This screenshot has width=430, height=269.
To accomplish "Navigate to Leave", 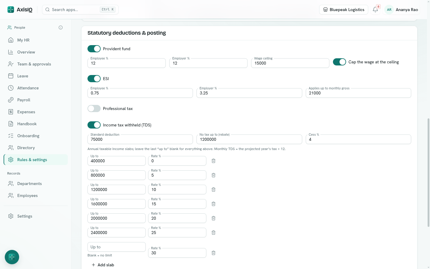I will point(36,76).
